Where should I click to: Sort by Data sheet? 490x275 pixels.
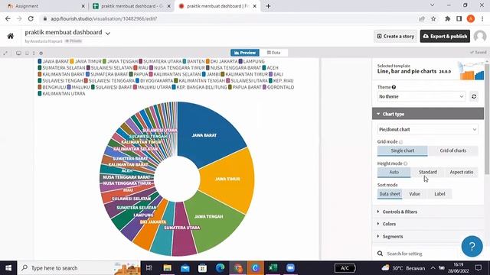390,194
